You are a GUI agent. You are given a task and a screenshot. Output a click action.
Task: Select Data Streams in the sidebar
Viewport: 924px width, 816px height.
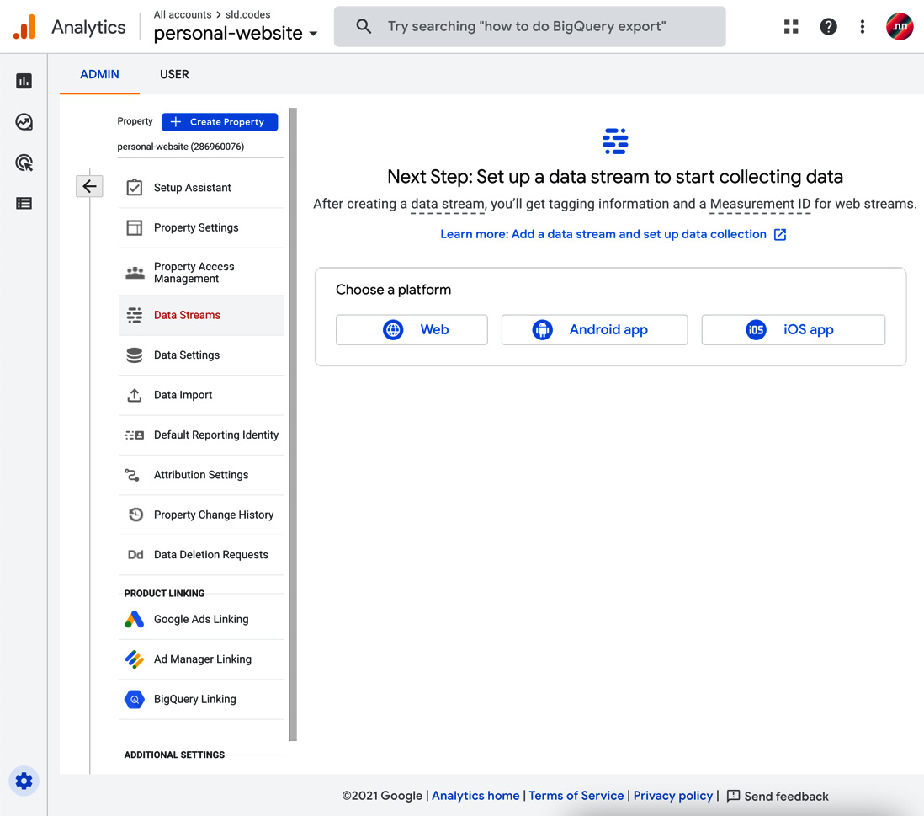pyautogui.click(x=187, y=314)
